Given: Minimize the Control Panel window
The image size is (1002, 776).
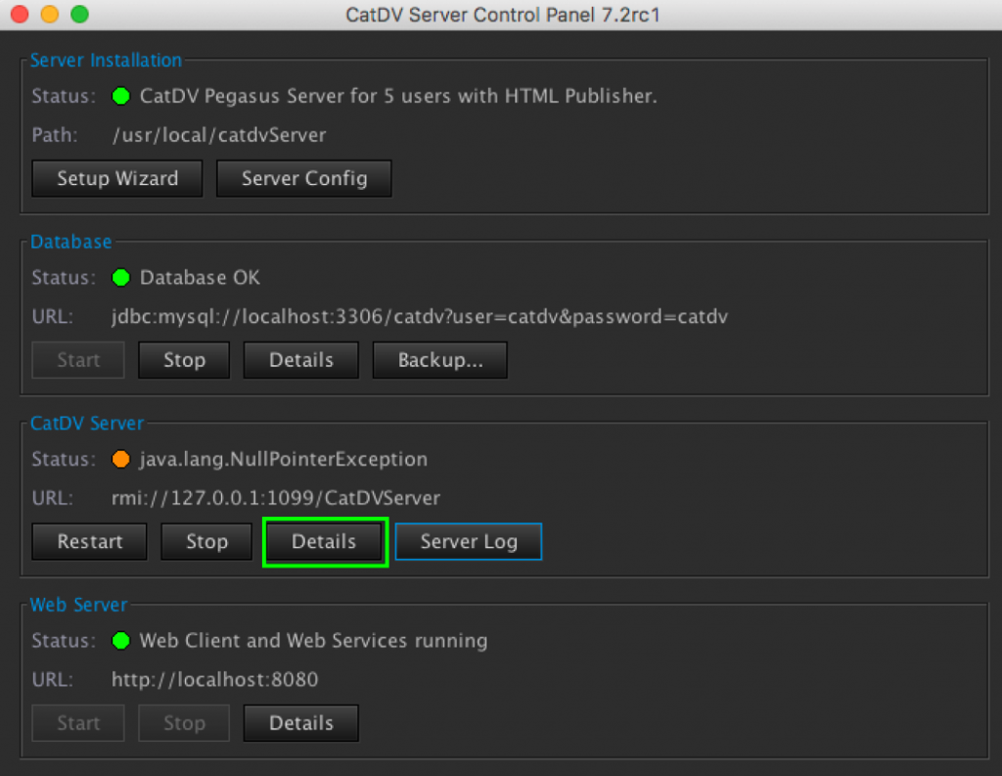Looking at the screenshot, I should tap(50, 14).
